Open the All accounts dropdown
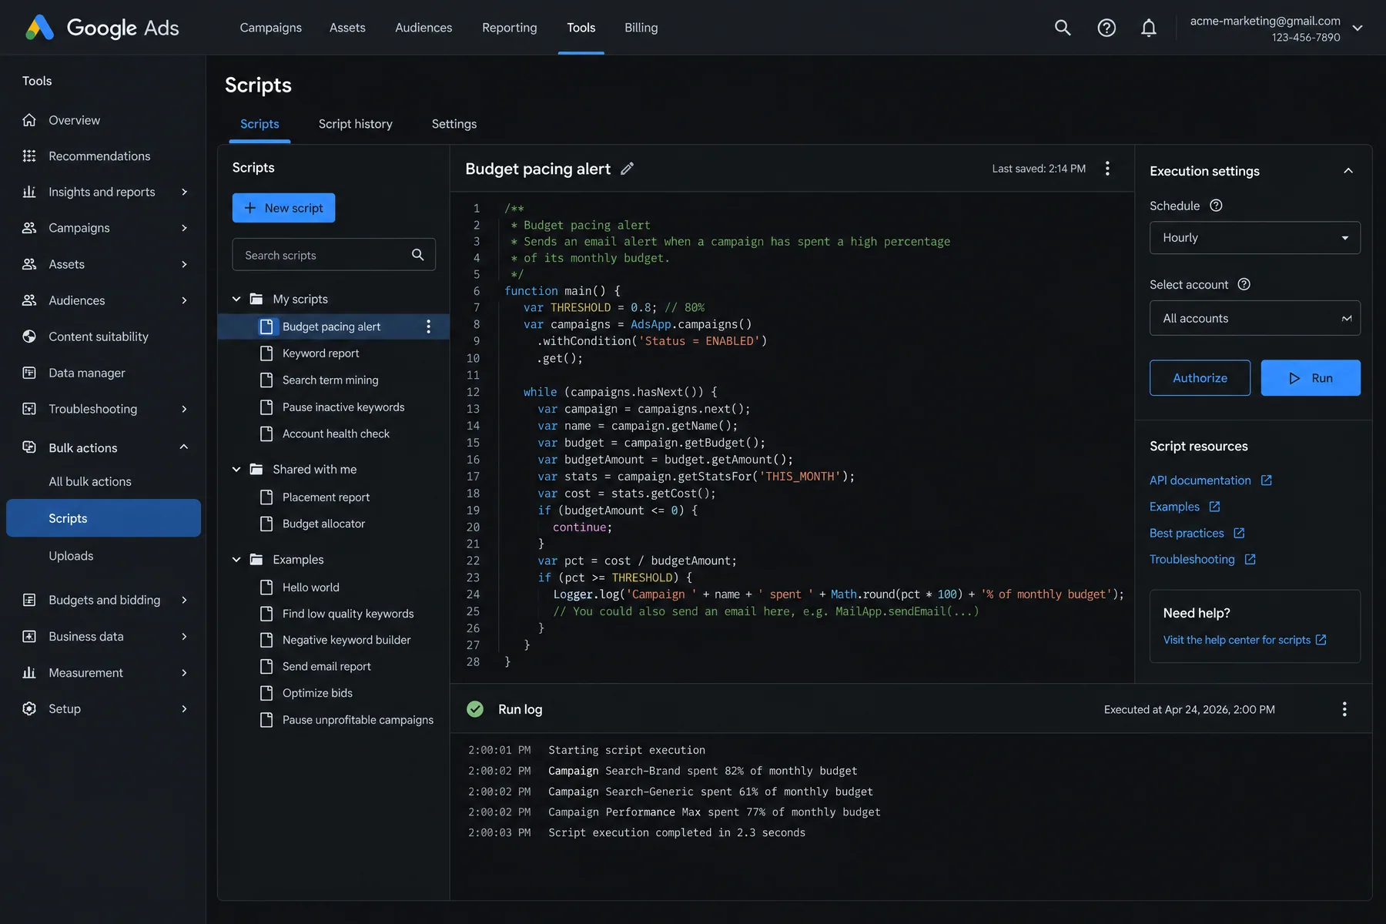This screenshot has width=1386, height=924. (x=1254, y=318)
